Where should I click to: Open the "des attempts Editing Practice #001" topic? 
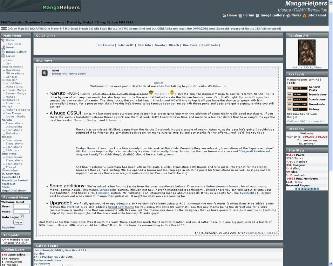60,250
